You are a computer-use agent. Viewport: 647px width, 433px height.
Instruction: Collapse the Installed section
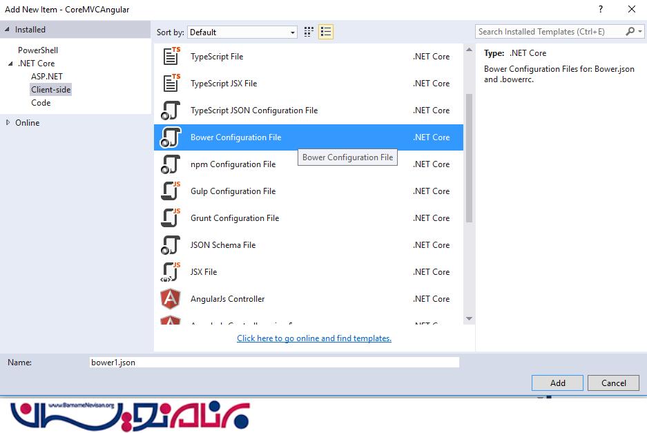click(8, 30)
